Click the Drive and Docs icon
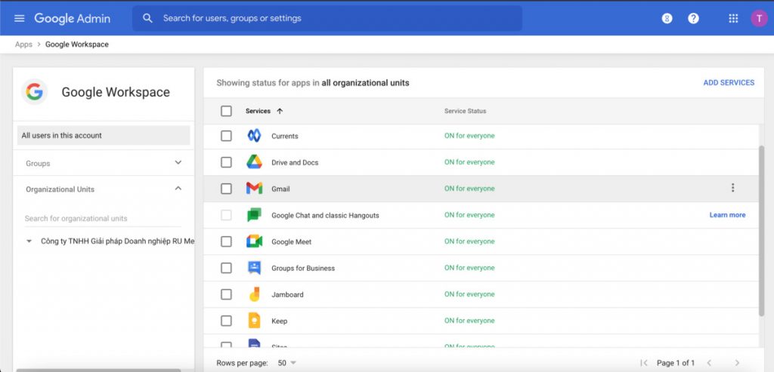Viewport: 774px width, 372px height. [x=254, y=162]
